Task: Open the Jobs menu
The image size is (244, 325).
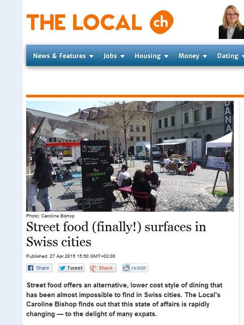Action: tap(114, 55)
